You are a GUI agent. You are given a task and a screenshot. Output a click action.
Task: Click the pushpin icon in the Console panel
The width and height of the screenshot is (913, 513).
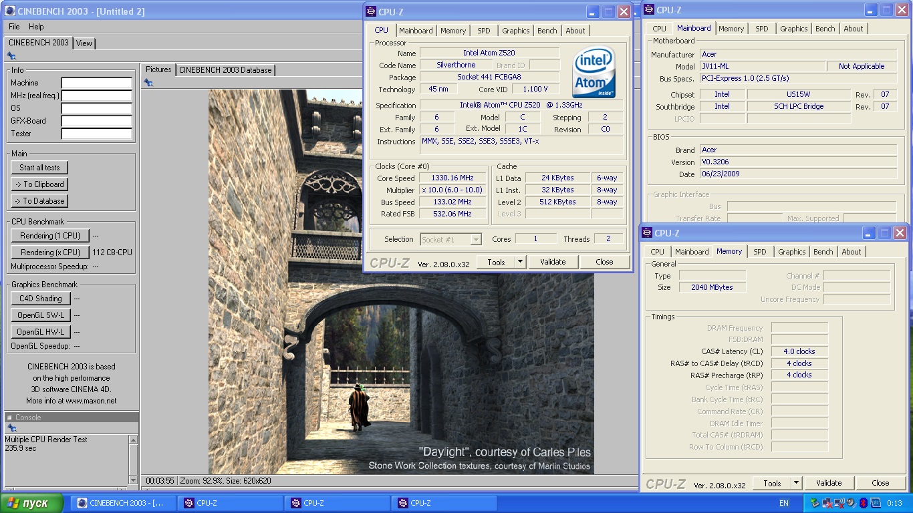coord(11,428)
